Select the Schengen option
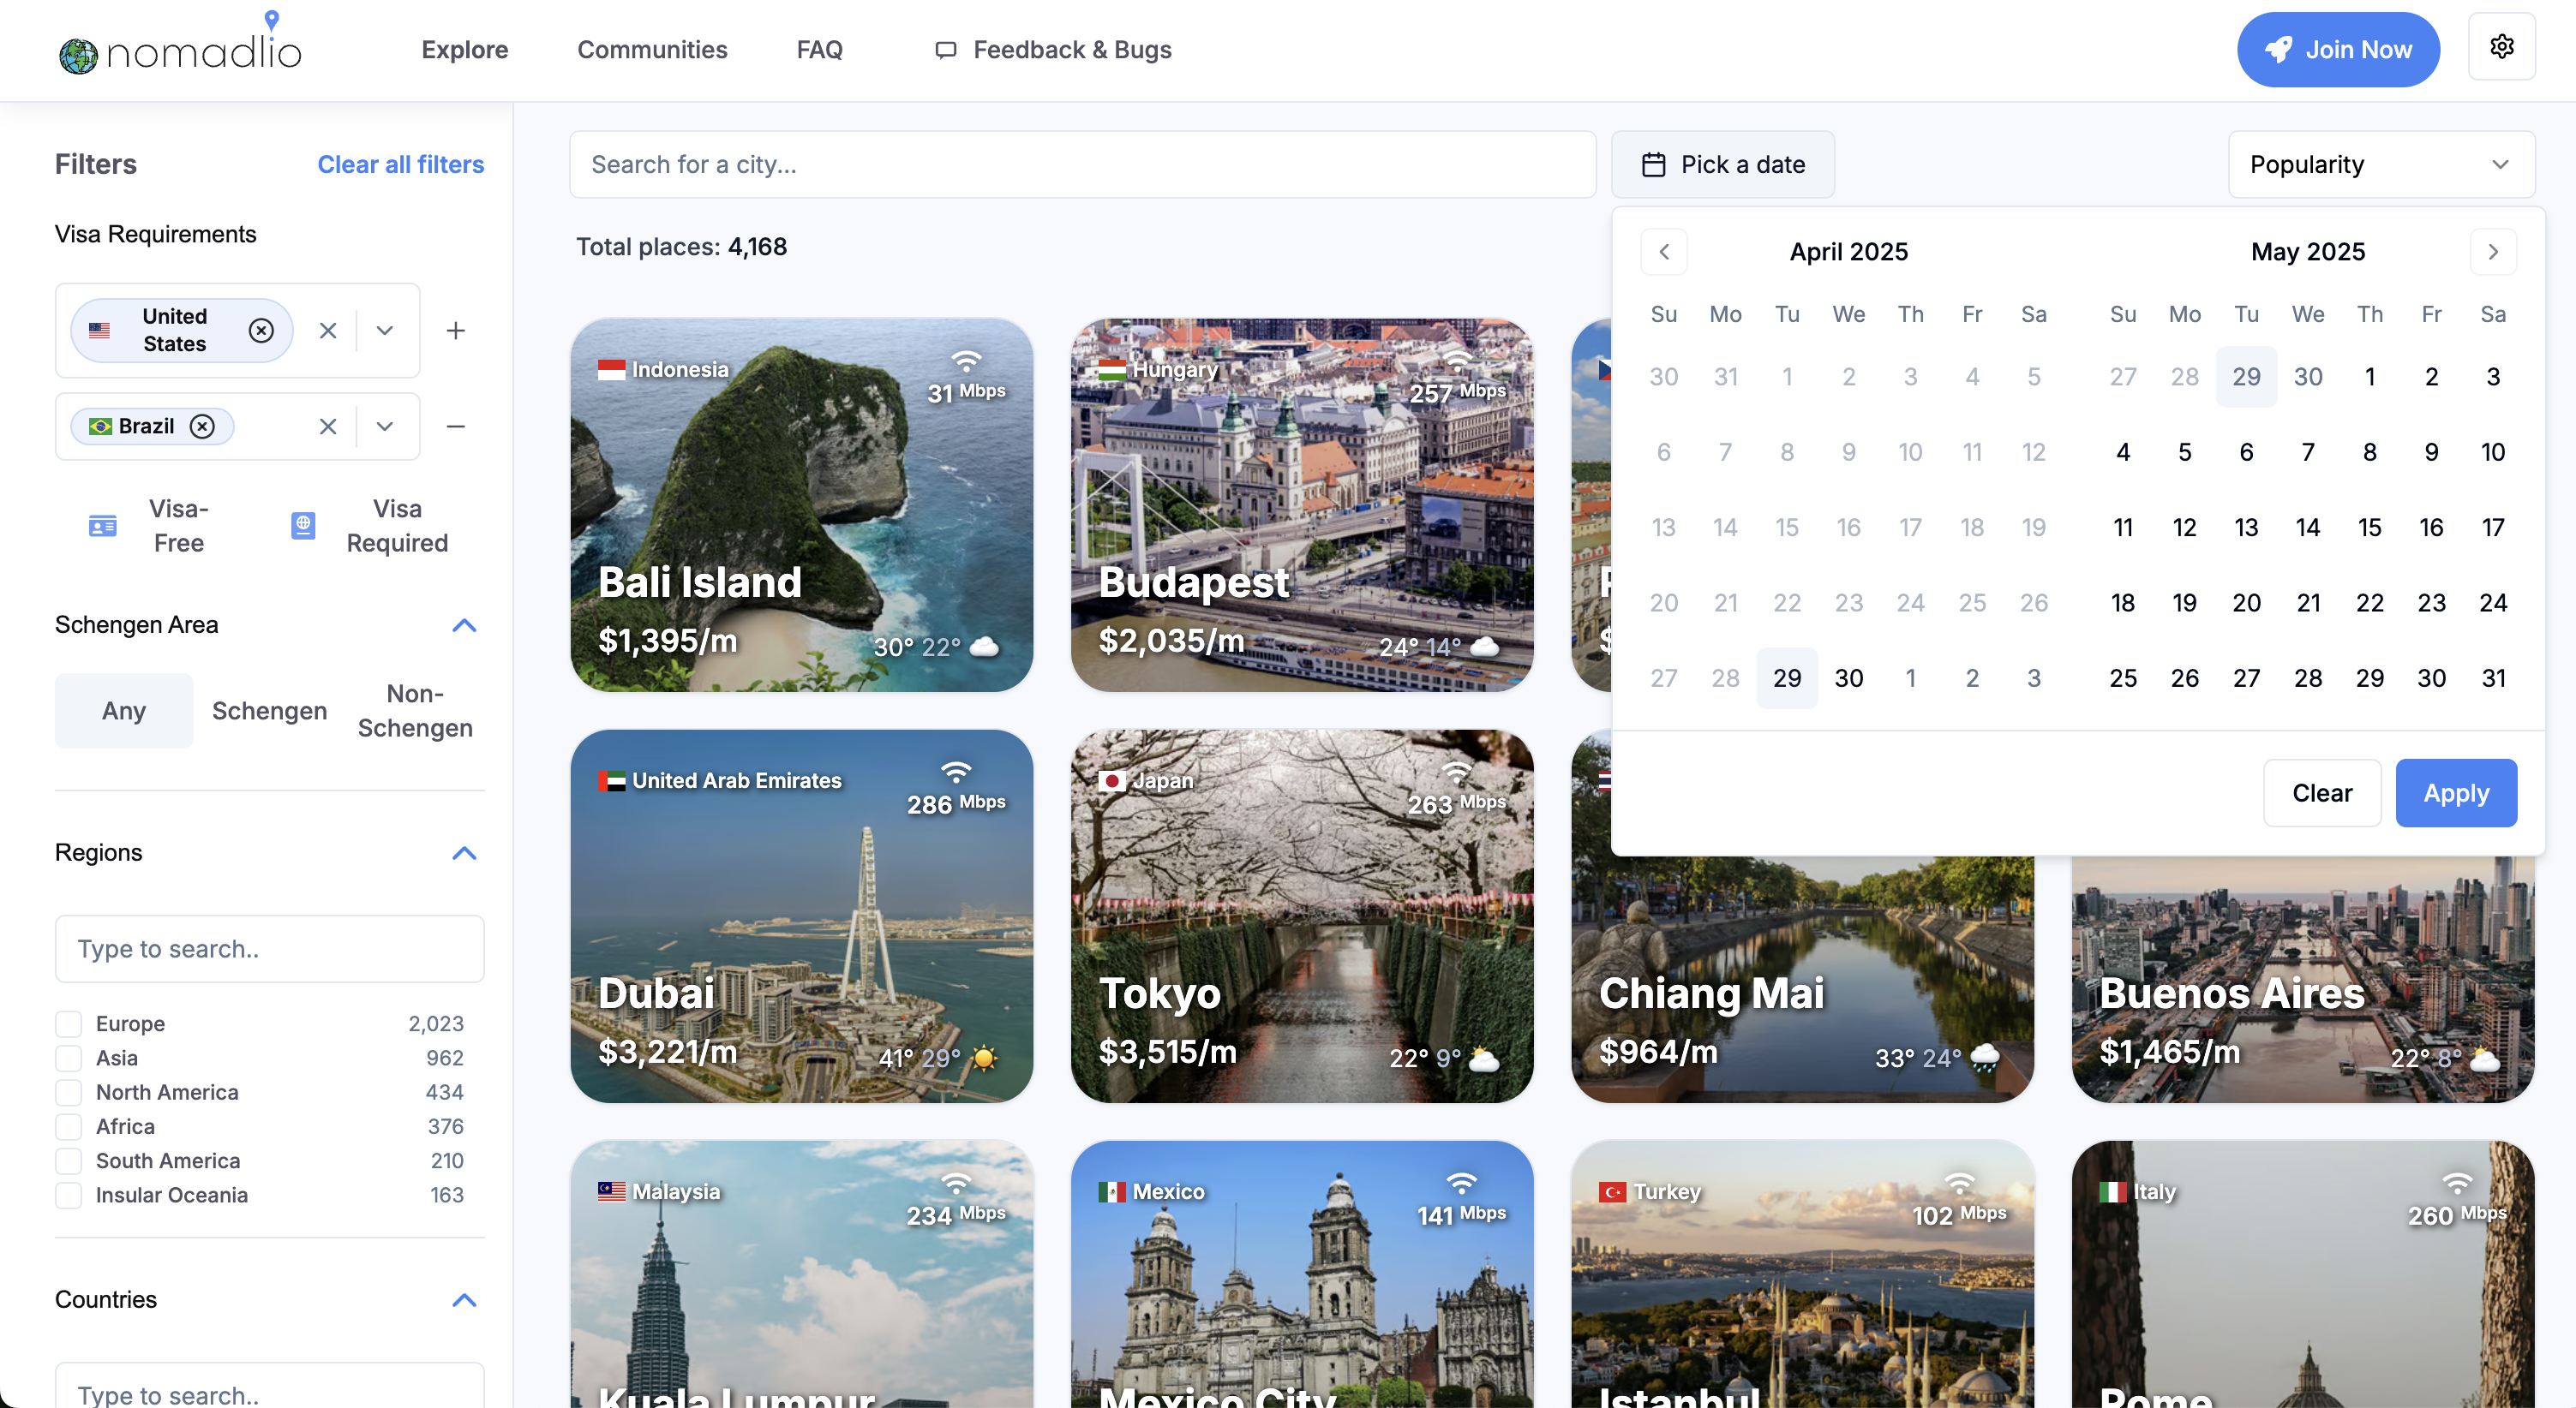Screen dimensions: 2576x1408 click(x=269, y=712)
